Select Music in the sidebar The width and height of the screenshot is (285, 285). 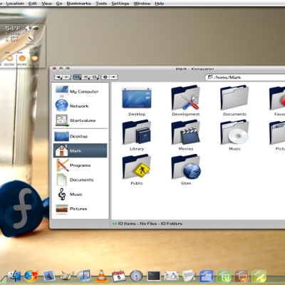tap(81, 195)
